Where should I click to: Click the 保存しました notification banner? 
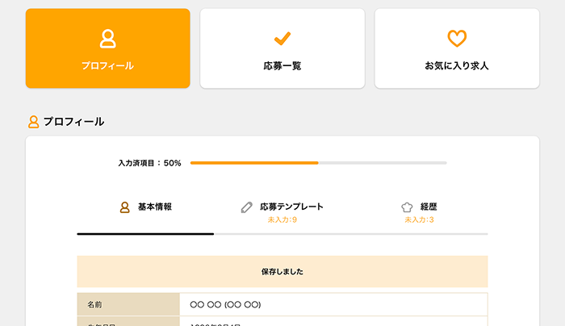pyautogui.click(x=282, y=272)
